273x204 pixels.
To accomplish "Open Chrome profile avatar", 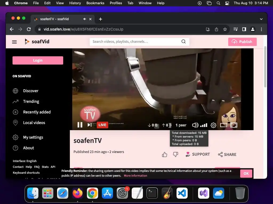I will [x=253, y=29].
